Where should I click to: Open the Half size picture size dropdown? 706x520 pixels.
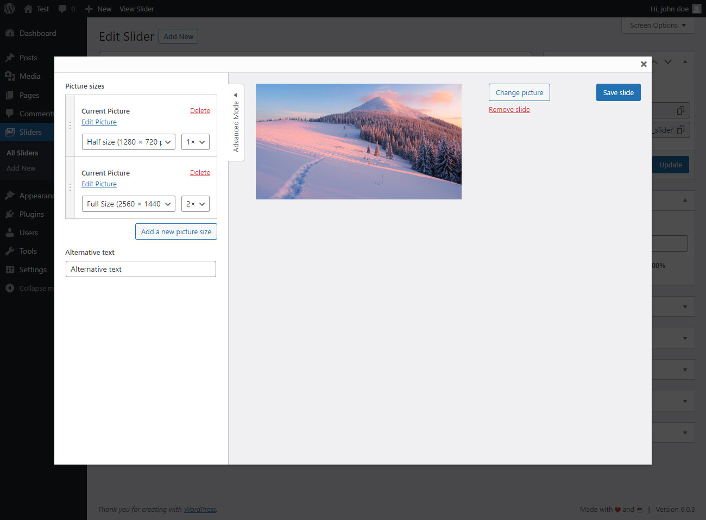[x=128, y=142]
